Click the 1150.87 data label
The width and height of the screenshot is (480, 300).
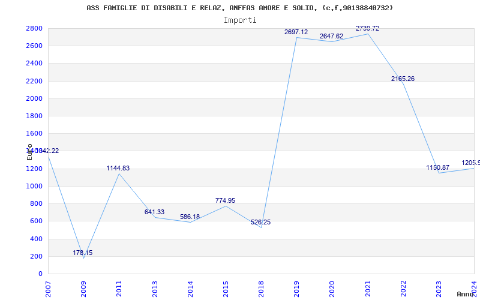(438, 167)
